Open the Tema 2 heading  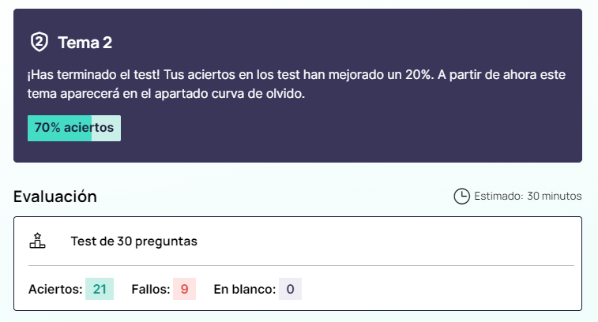85,43
